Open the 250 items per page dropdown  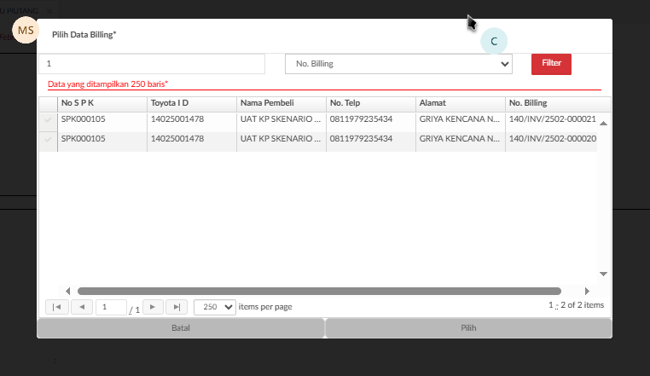215,307
